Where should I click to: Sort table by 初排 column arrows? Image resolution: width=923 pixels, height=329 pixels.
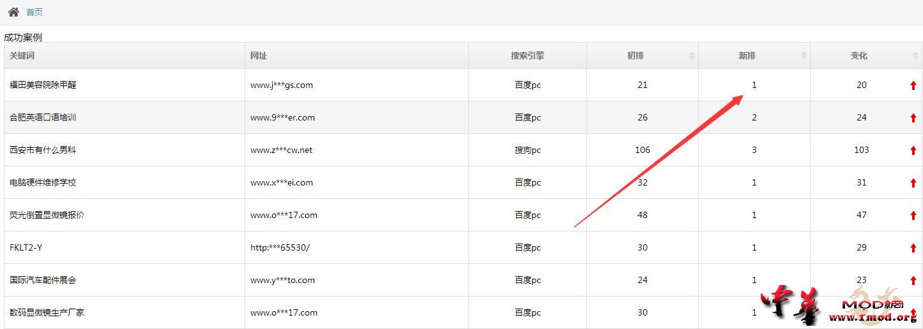pyautogui.click(x=692, y=56)
